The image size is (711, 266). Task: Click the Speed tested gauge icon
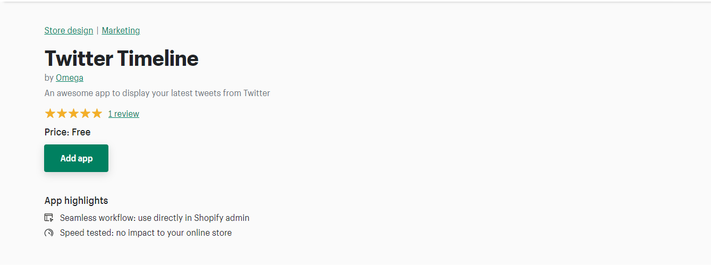(49, 233)
